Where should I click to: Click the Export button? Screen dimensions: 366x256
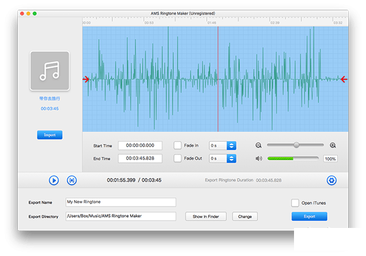(309, 216)
